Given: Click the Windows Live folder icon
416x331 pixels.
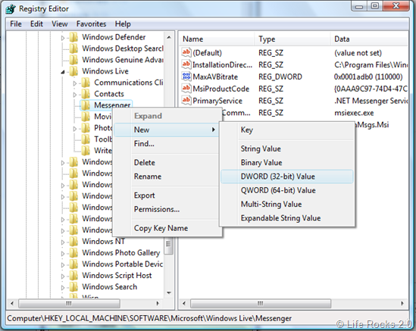Looking at the screenshot, I should 74,71.
